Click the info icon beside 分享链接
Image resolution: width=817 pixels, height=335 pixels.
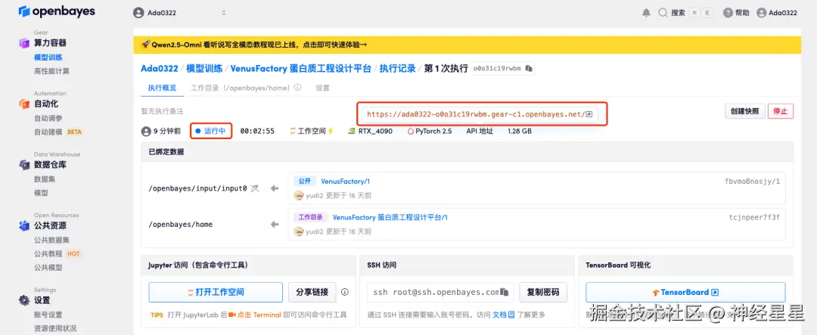coord(344,293)
